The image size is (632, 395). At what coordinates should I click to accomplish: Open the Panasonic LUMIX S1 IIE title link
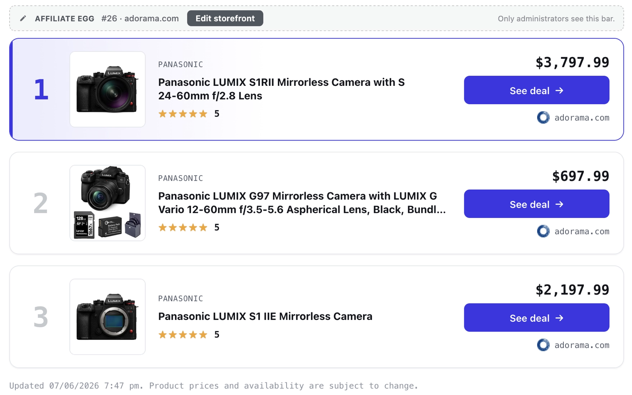pyautogui.click(x=265, y=316)
